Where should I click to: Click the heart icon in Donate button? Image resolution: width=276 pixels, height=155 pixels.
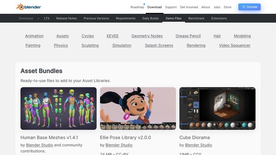[x=244, y=7]
